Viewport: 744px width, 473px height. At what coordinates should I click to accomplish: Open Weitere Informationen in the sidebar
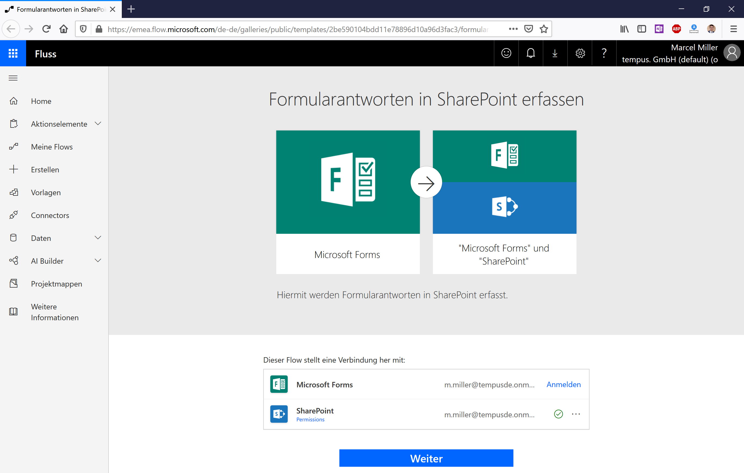(x=55, y=312)
